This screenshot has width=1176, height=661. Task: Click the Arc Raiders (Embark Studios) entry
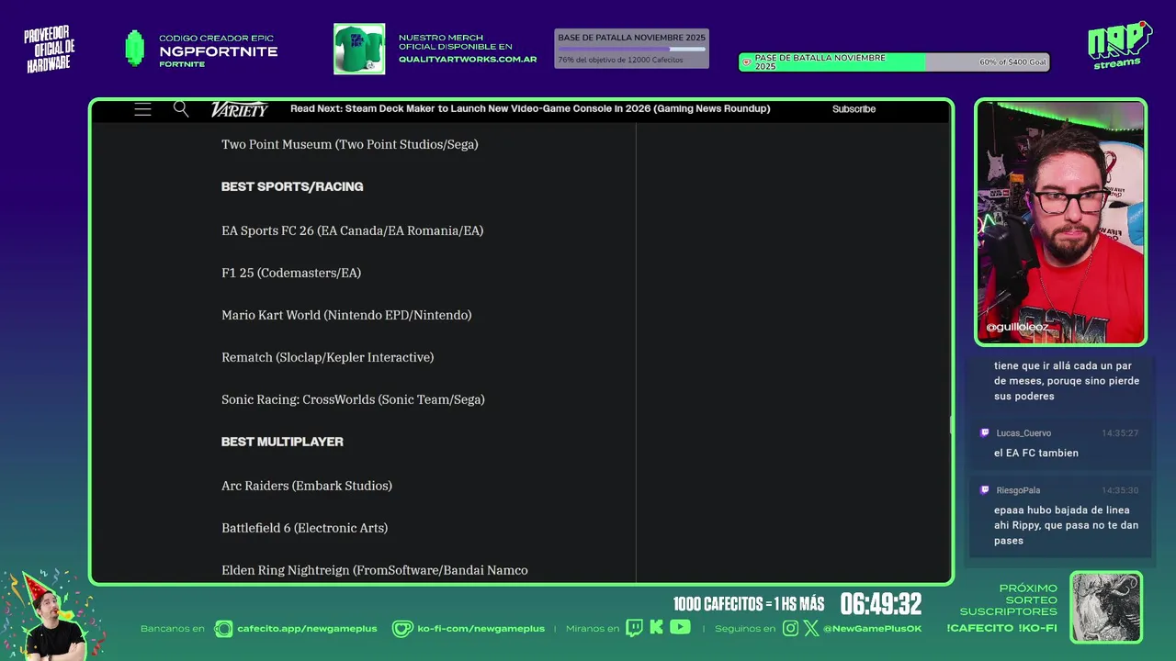pyautogui.click(x=307, y=486)
